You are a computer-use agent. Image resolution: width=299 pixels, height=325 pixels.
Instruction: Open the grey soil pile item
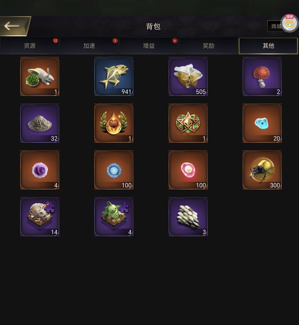point(40,123)
